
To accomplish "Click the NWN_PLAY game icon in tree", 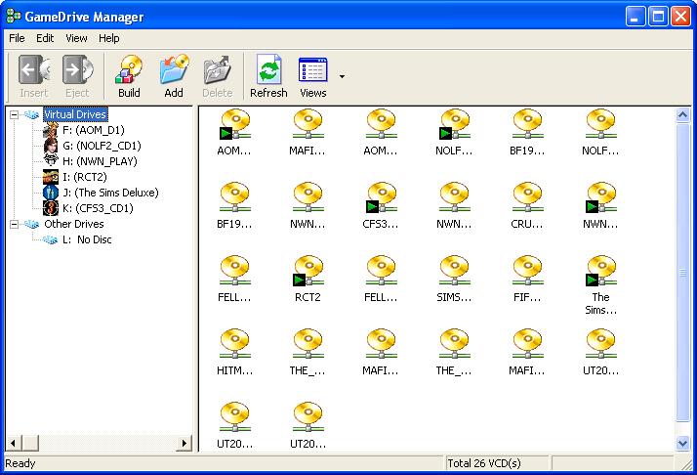I will tap(51, 160).
